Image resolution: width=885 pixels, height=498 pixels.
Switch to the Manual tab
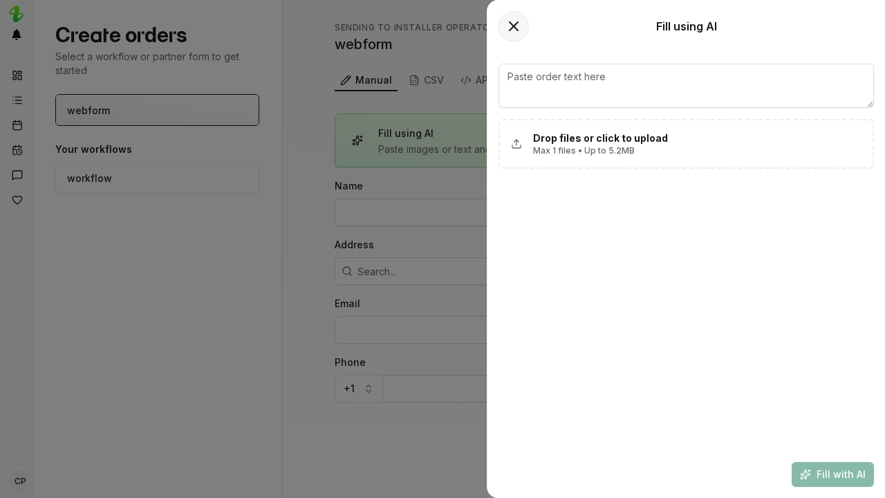click(x=366, y=80)
